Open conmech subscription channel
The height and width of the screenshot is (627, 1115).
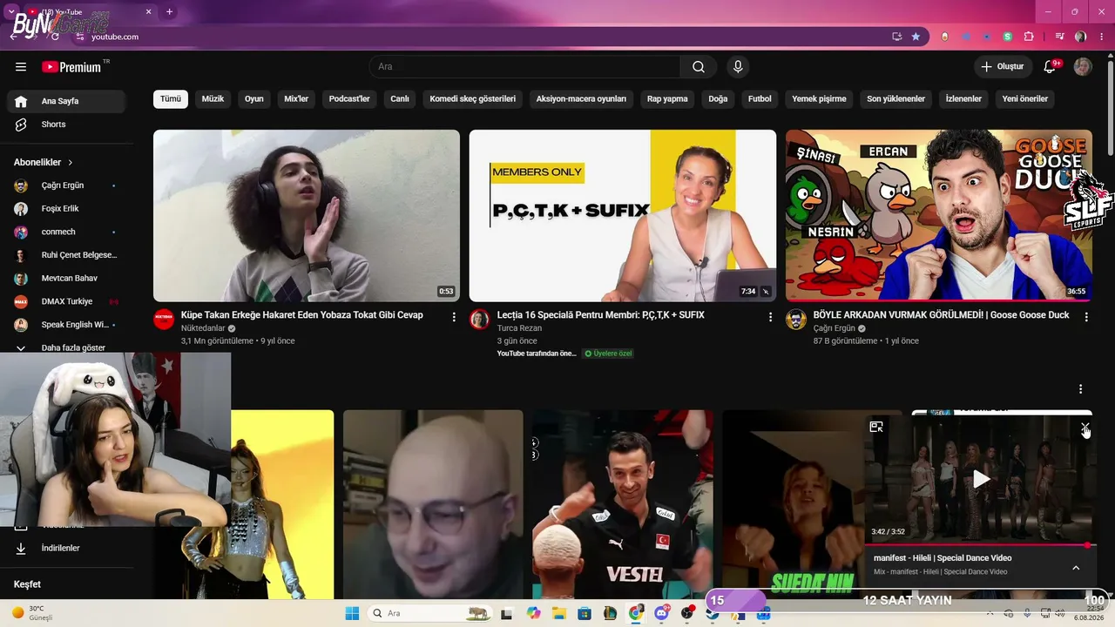pyautogui.click(x=66, y=232)
